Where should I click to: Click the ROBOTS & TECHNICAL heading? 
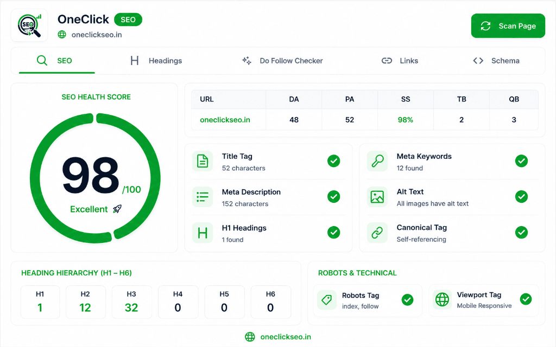357,273
